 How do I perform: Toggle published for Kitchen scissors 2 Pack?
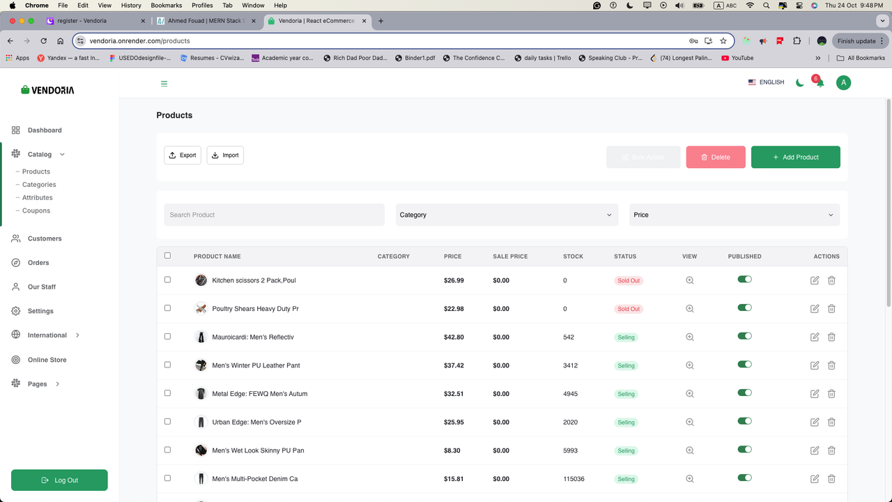tap(744, 279)
